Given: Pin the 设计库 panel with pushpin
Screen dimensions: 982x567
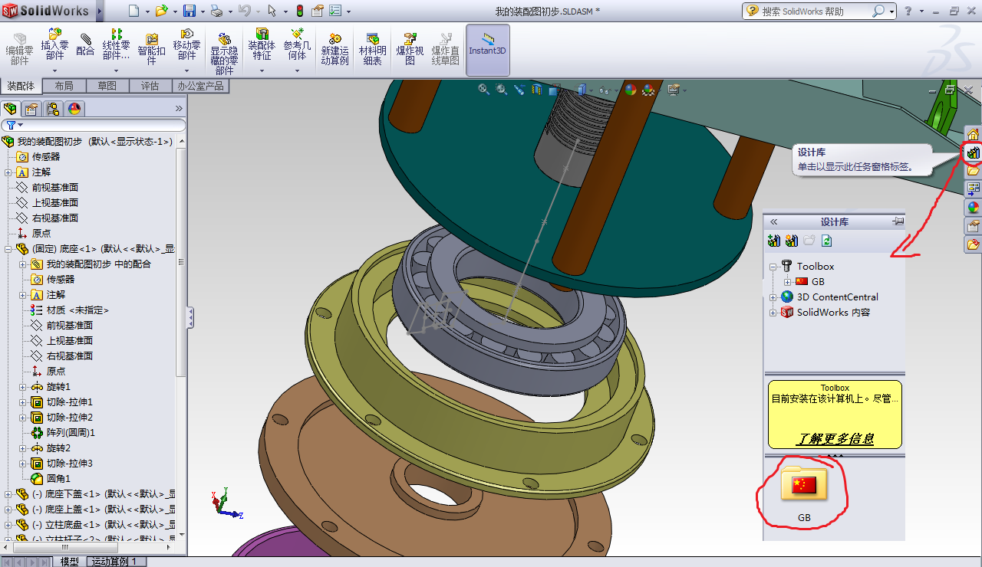Looking at the screenshot, I should (x=898, y=221).
